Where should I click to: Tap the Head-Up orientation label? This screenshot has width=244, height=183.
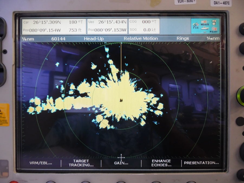pyautogui.click(x=94, y=39)
